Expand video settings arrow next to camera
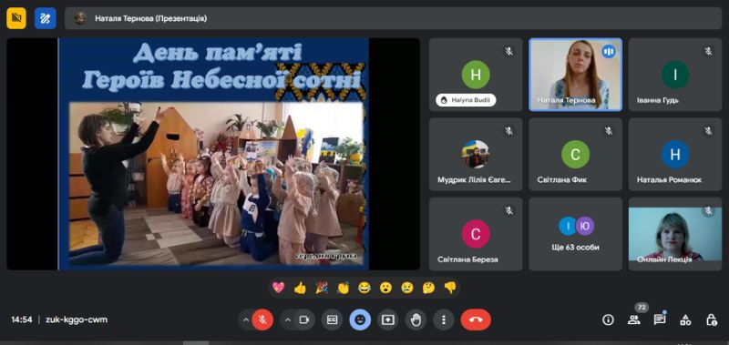Screen dimensions: 729x345 pos(288,320)
